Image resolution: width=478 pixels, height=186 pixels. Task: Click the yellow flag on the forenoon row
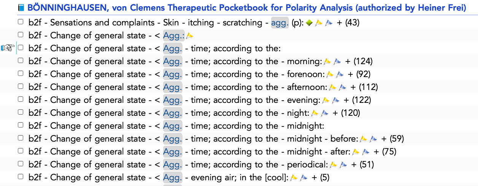coord(330,74)
